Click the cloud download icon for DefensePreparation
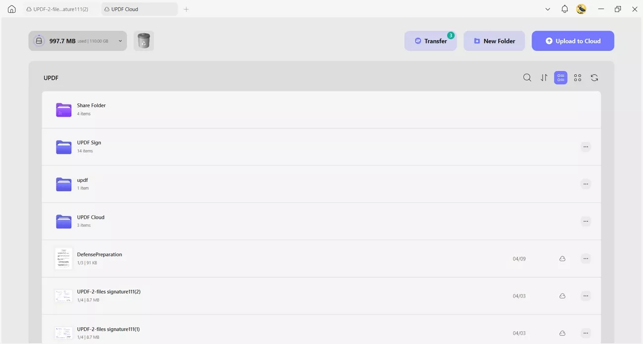The width and height of the screenshot is (643, 344). (x=562, y=258)
